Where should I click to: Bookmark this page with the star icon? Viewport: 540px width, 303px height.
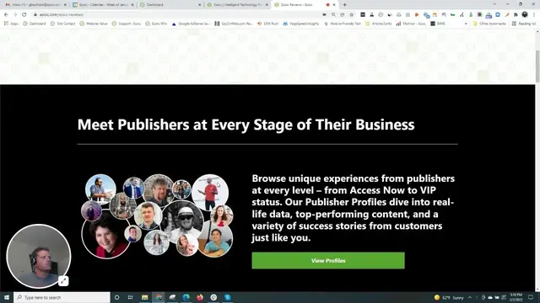(x=351, y=14)
